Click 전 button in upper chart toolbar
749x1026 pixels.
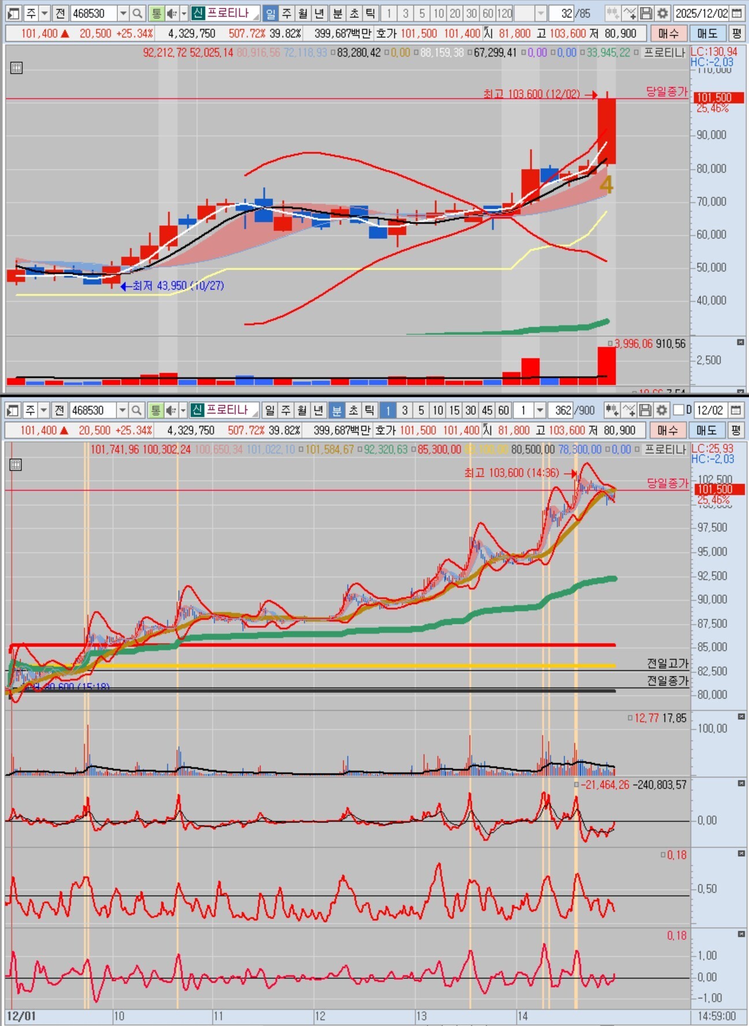(60, 13)
